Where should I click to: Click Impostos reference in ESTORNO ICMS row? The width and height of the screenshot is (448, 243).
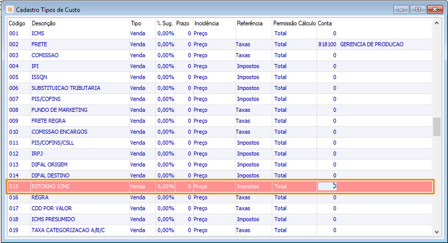click(248, 187)
